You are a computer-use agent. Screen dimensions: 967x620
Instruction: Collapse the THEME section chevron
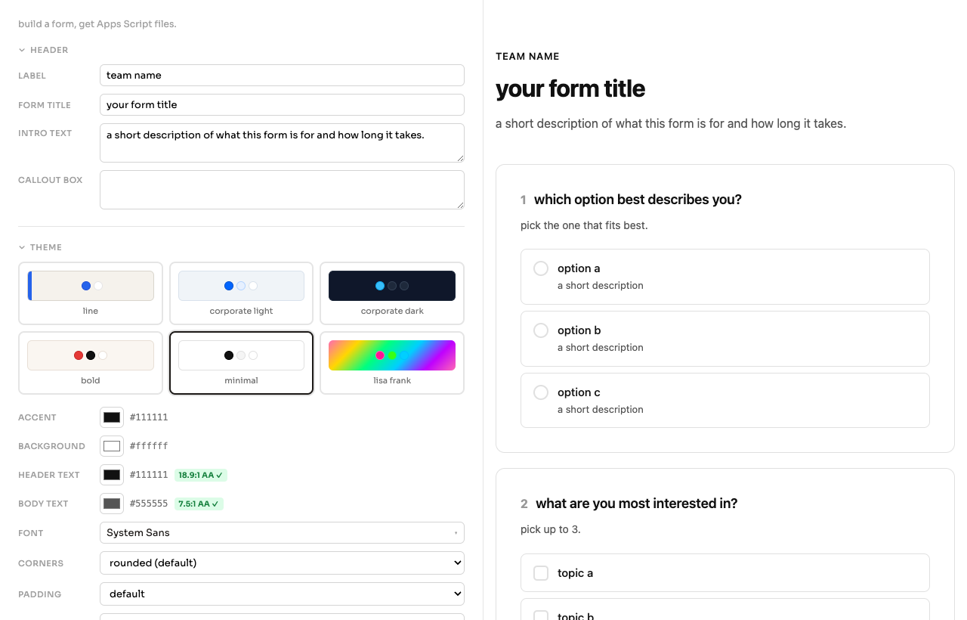[22, 247]
